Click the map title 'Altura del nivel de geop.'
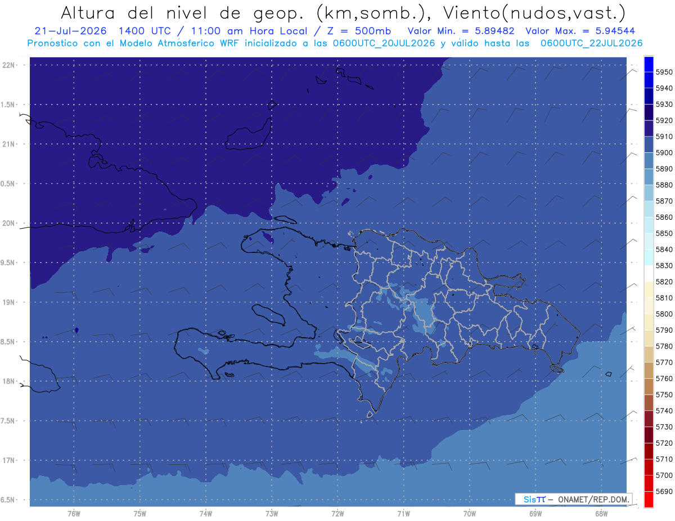675x521 pixels. click(x=182, y=12)
